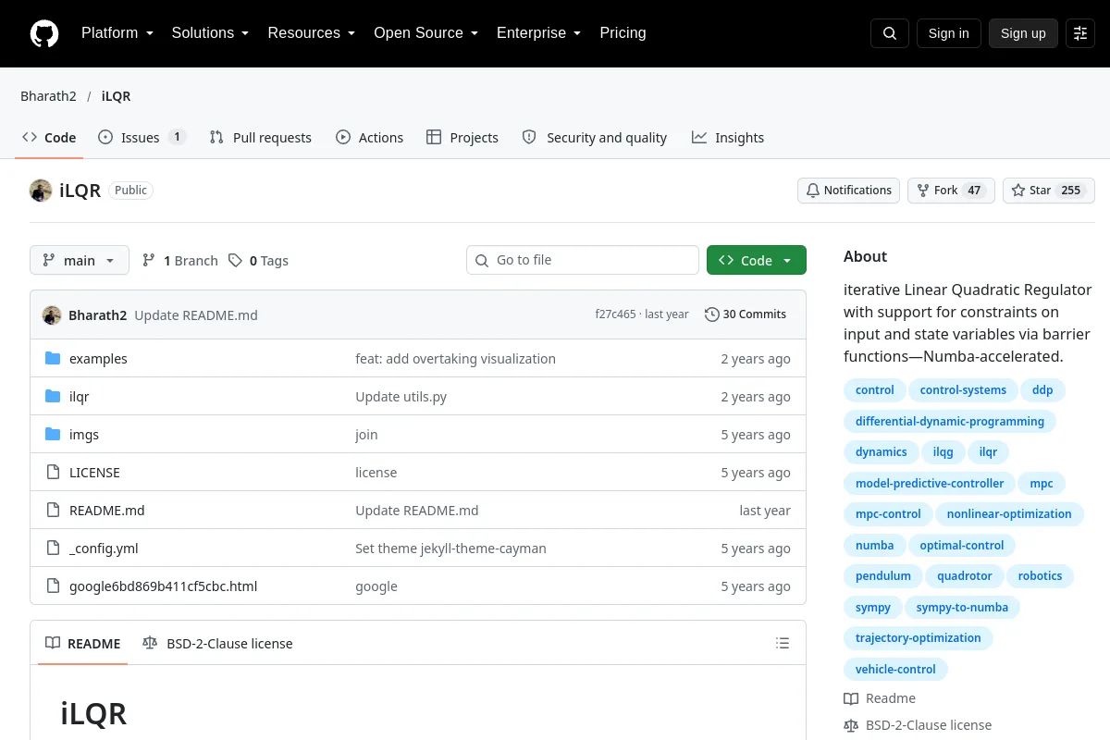Switch to the Code tab
This screenshot has height=740, width=1110.
click(50, 138)
